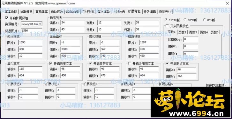This screenshot has height=119, width=232.
Task: Click the 行高 input field
Action: tap(147, 30)
